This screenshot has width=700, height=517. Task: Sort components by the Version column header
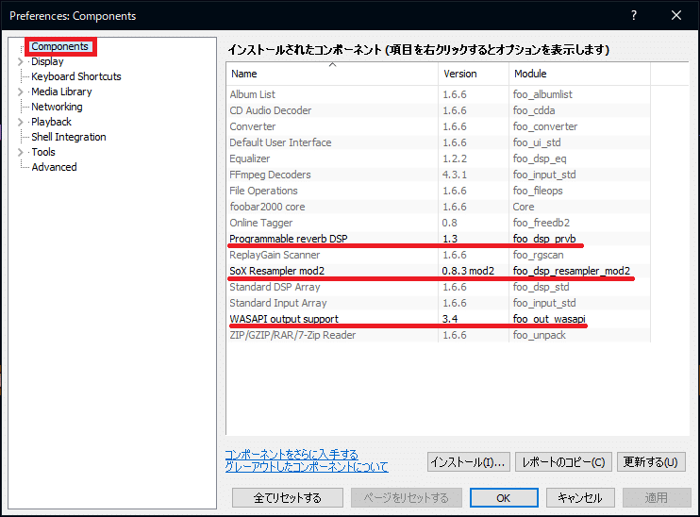474,74
